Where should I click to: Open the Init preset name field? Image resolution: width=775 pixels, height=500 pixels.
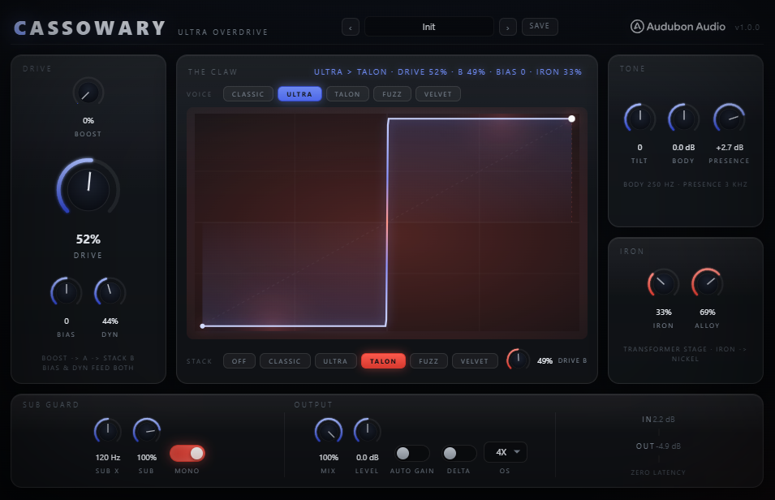pos(429,27)
